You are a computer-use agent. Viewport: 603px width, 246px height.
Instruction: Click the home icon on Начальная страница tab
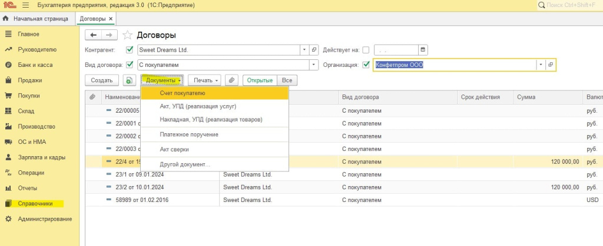pos(6,18)
